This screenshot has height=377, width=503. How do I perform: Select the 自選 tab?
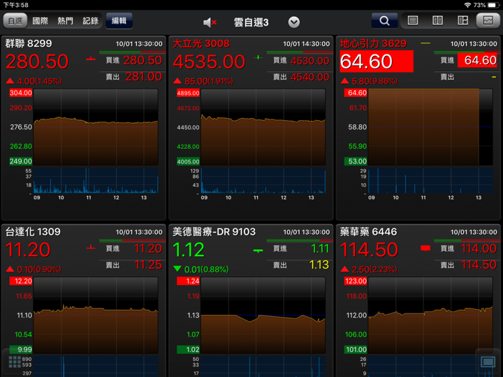click(x=15, y=21)
